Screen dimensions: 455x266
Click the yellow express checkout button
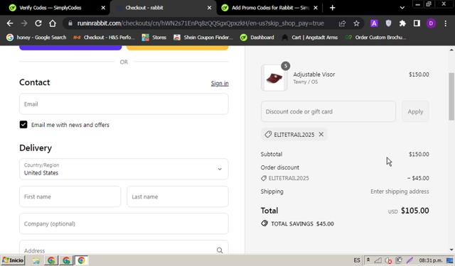[x=178, y=48]
